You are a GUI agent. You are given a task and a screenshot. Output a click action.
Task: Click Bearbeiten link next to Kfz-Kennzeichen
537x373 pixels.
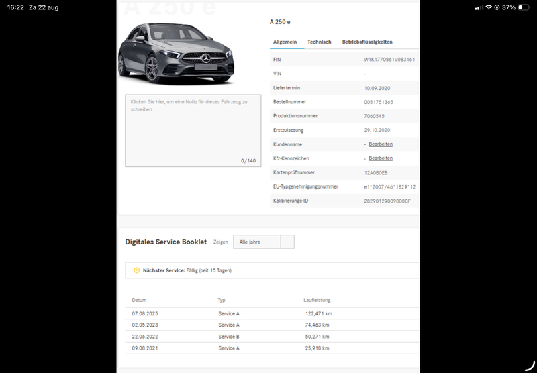pyautogui.click(x=381, y=158)
